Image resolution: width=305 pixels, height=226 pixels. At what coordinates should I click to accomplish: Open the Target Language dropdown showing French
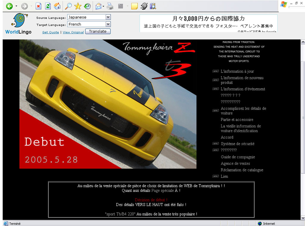point(89,24)
